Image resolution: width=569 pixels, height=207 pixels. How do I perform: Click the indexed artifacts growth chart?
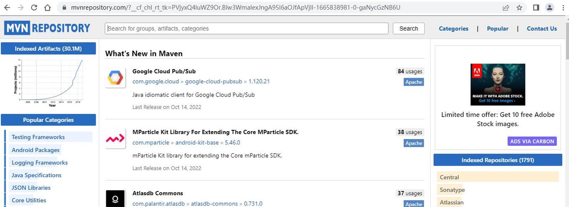48,82
